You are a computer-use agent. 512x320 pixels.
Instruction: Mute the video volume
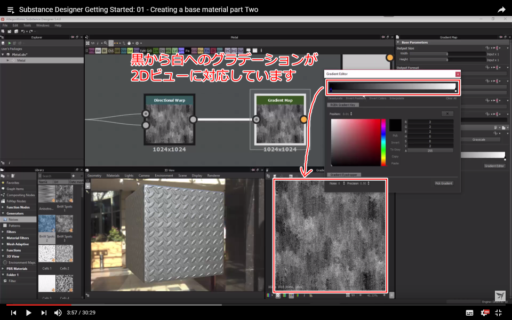[x=58, y=313]
